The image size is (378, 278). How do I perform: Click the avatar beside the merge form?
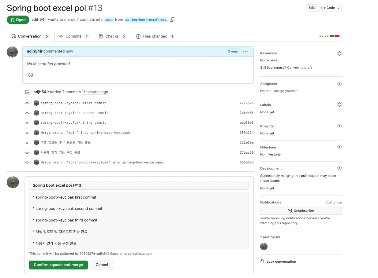click(13, 182)
